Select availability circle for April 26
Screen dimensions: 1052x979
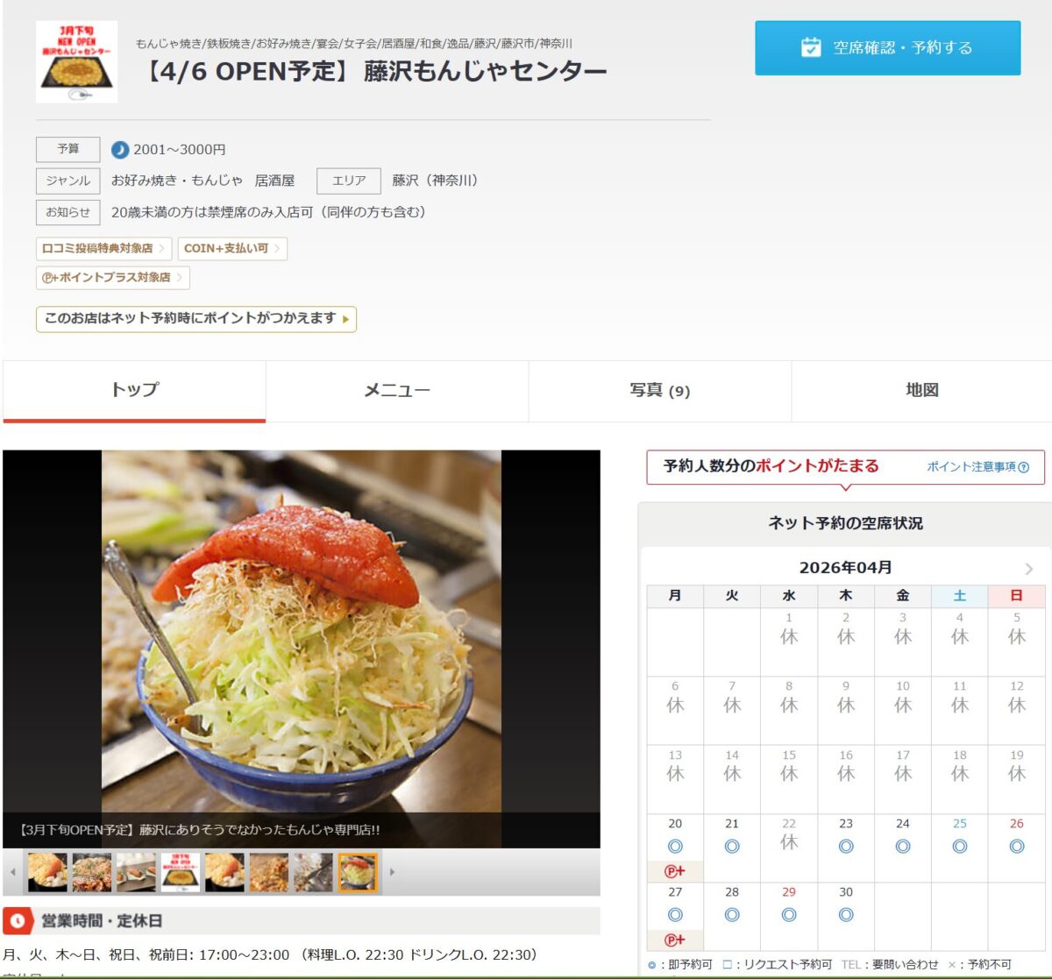[1016, 847]
